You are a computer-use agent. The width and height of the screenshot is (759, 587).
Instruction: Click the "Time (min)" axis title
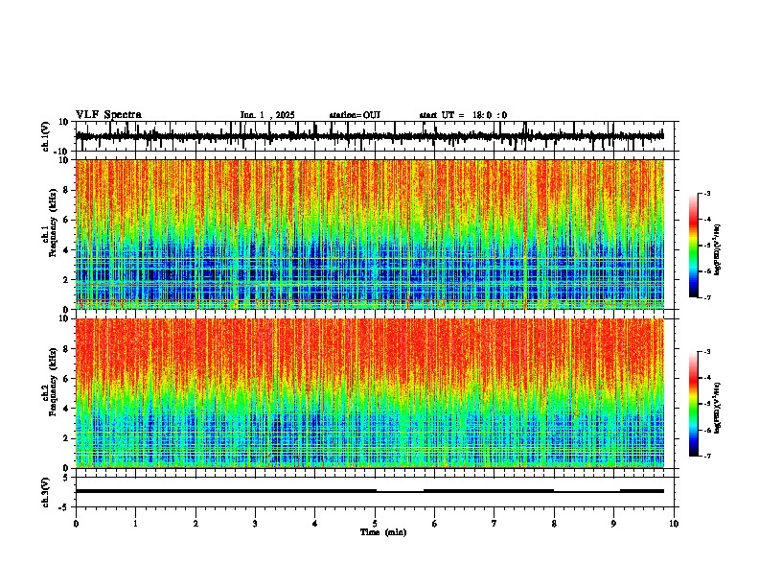click(x=383, y=532)
